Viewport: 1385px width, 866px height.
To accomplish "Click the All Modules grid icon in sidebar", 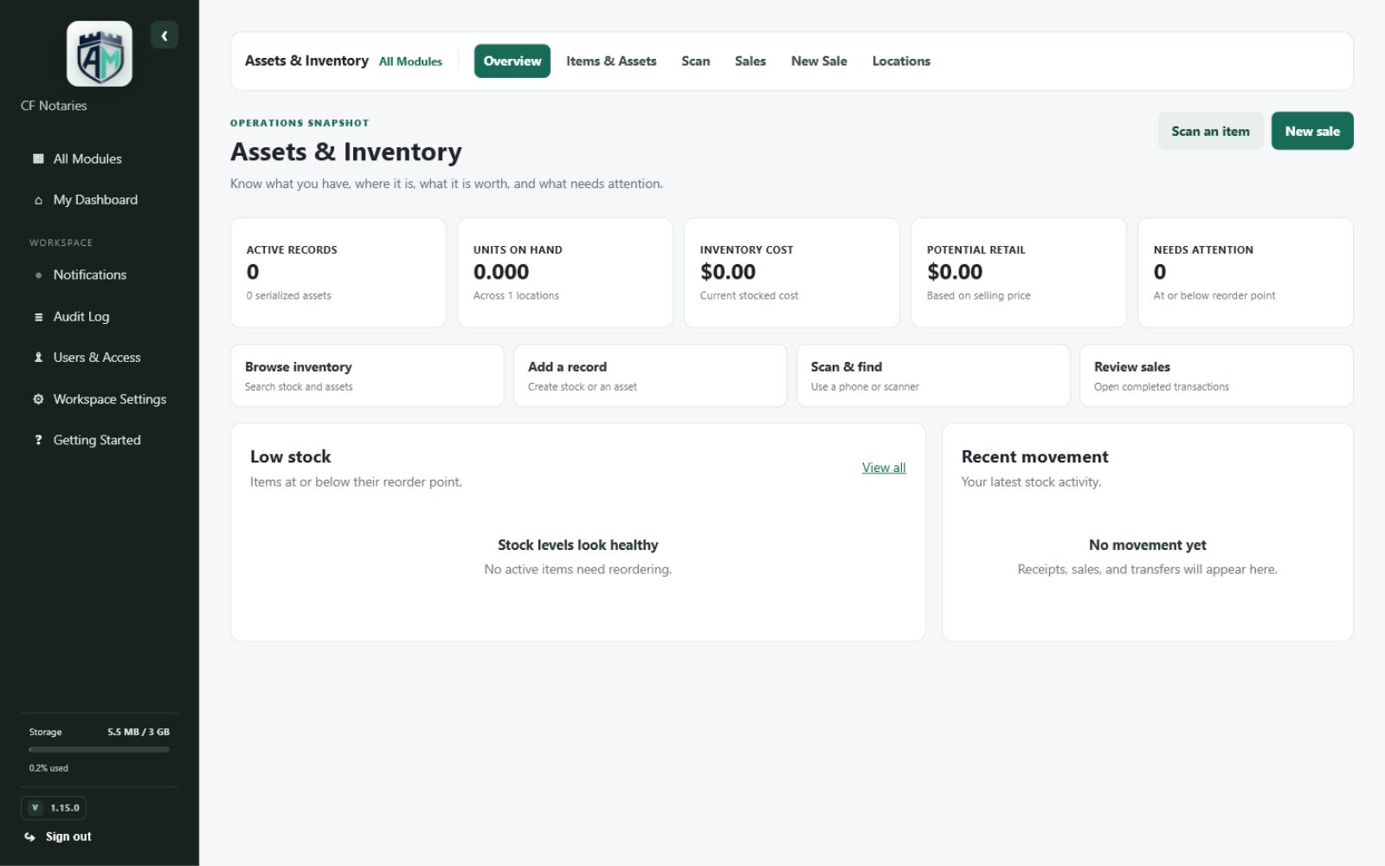I will pyautogui.click(x=38, y=158).
